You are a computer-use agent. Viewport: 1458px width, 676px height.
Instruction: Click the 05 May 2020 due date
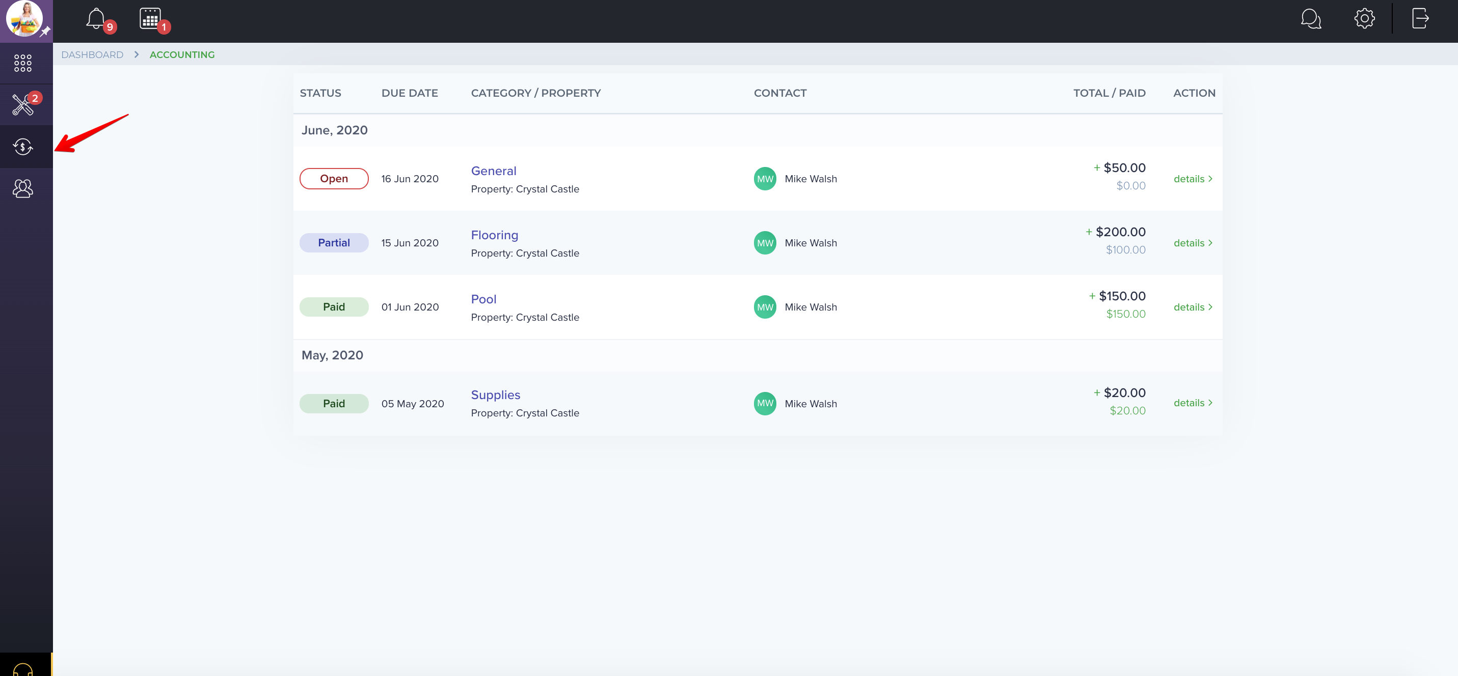pyautogui.click(x=412, y=404)
